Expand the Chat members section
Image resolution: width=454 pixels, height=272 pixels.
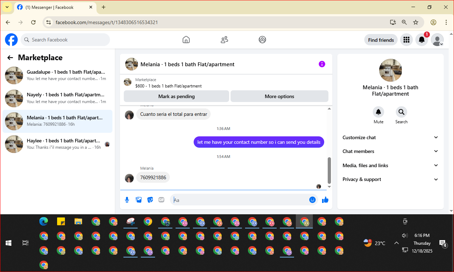coord(391,151)
